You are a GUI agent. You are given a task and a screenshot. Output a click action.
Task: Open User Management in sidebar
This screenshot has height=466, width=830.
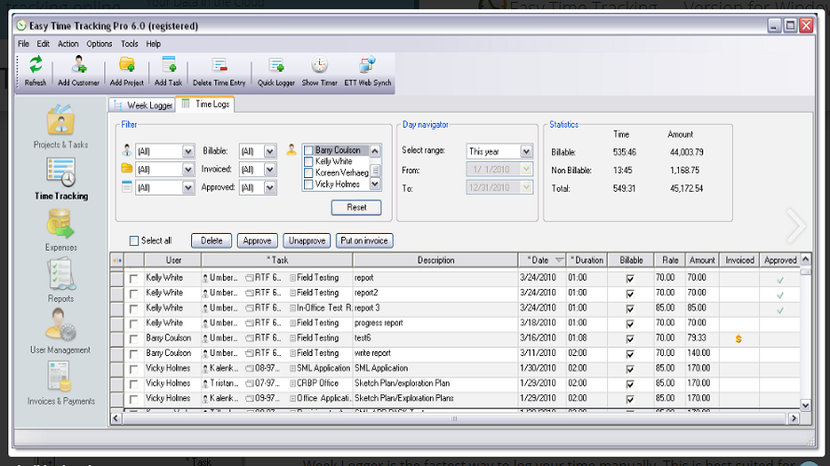click(61, 332)
